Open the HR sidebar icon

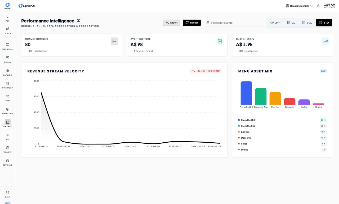pyautogui.click(x=7, y=135)
